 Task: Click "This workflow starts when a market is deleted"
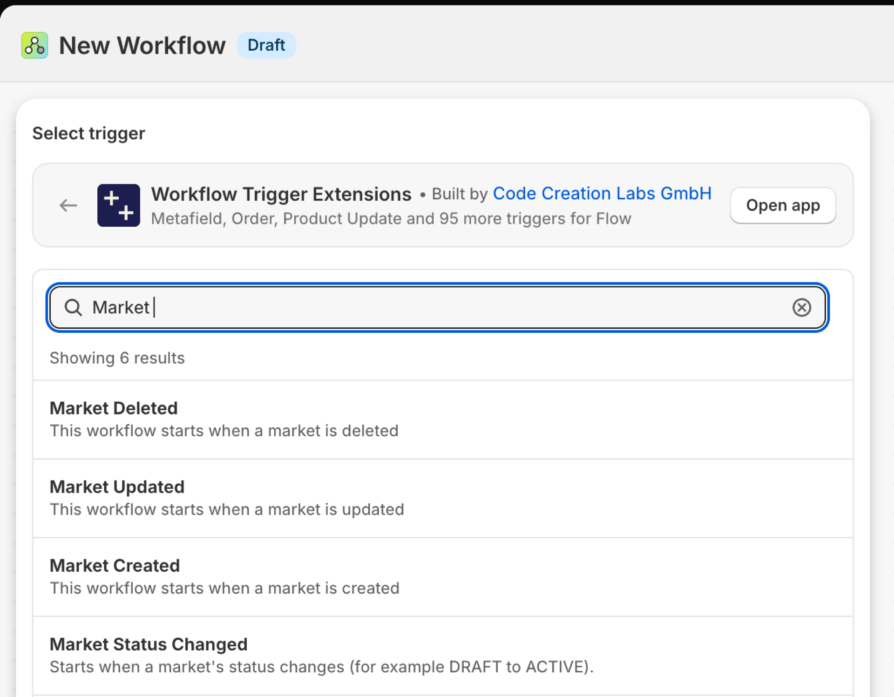point(224,431)
